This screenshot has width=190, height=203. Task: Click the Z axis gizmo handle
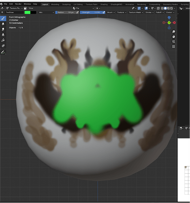point(169,17)
